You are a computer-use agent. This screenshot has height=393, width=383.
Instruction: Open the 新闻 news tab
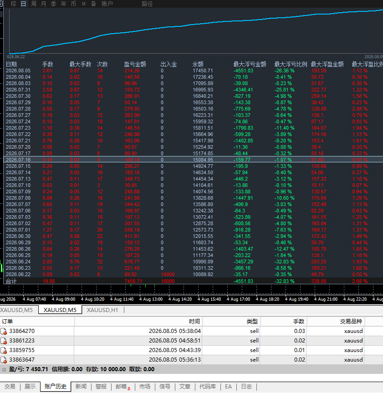point(81,387)
